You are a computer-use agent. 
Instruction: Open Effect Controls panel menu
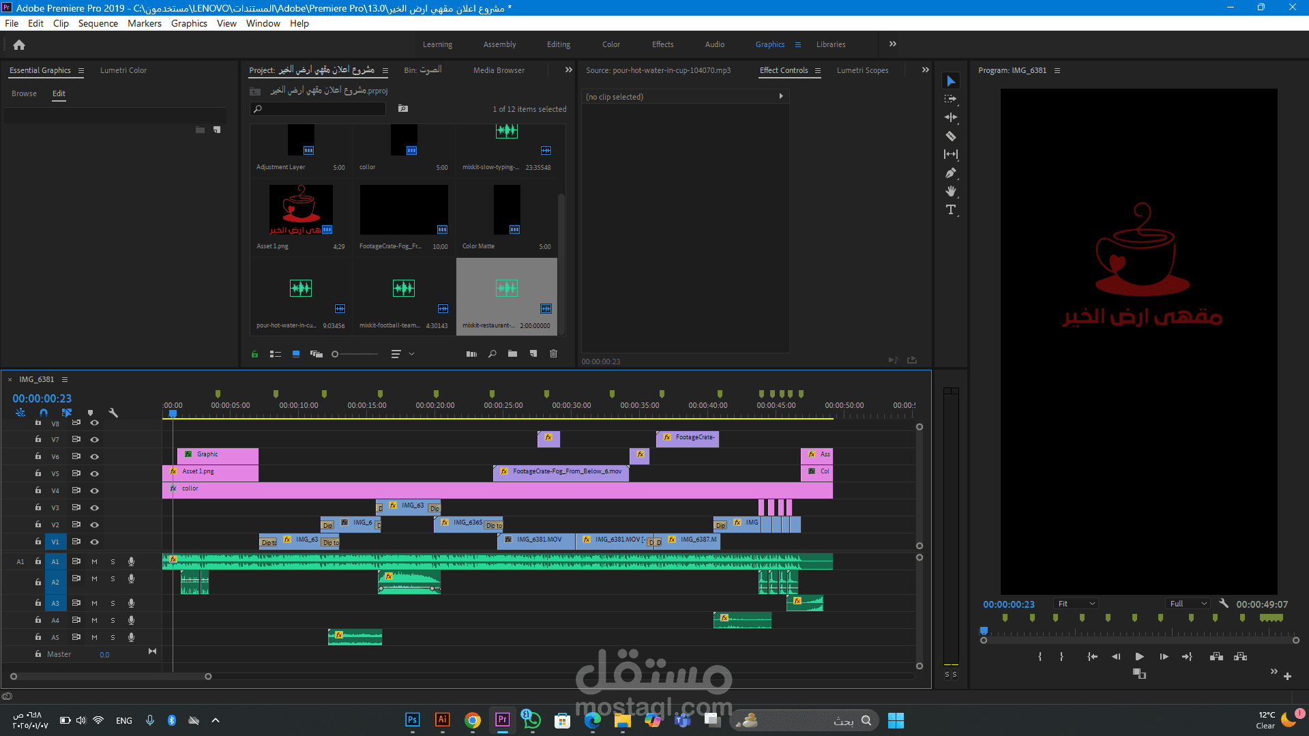pos(818,70)
